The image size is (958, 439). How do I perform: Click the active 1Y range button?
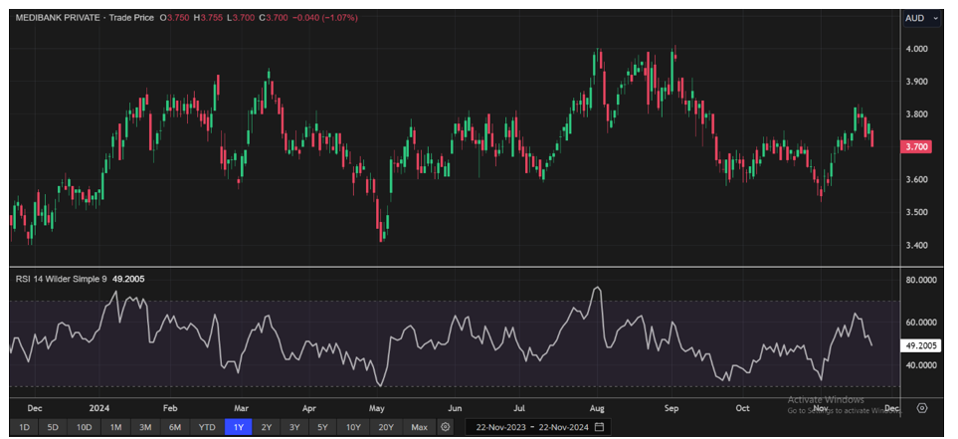tap(238, 427)
